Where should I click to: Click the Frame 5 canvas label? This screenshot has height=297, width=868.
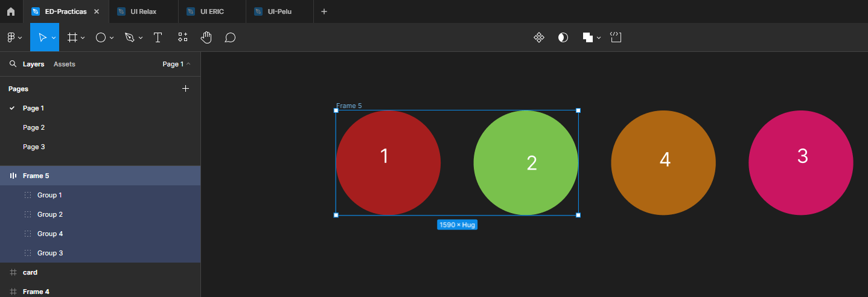[349, 106]
